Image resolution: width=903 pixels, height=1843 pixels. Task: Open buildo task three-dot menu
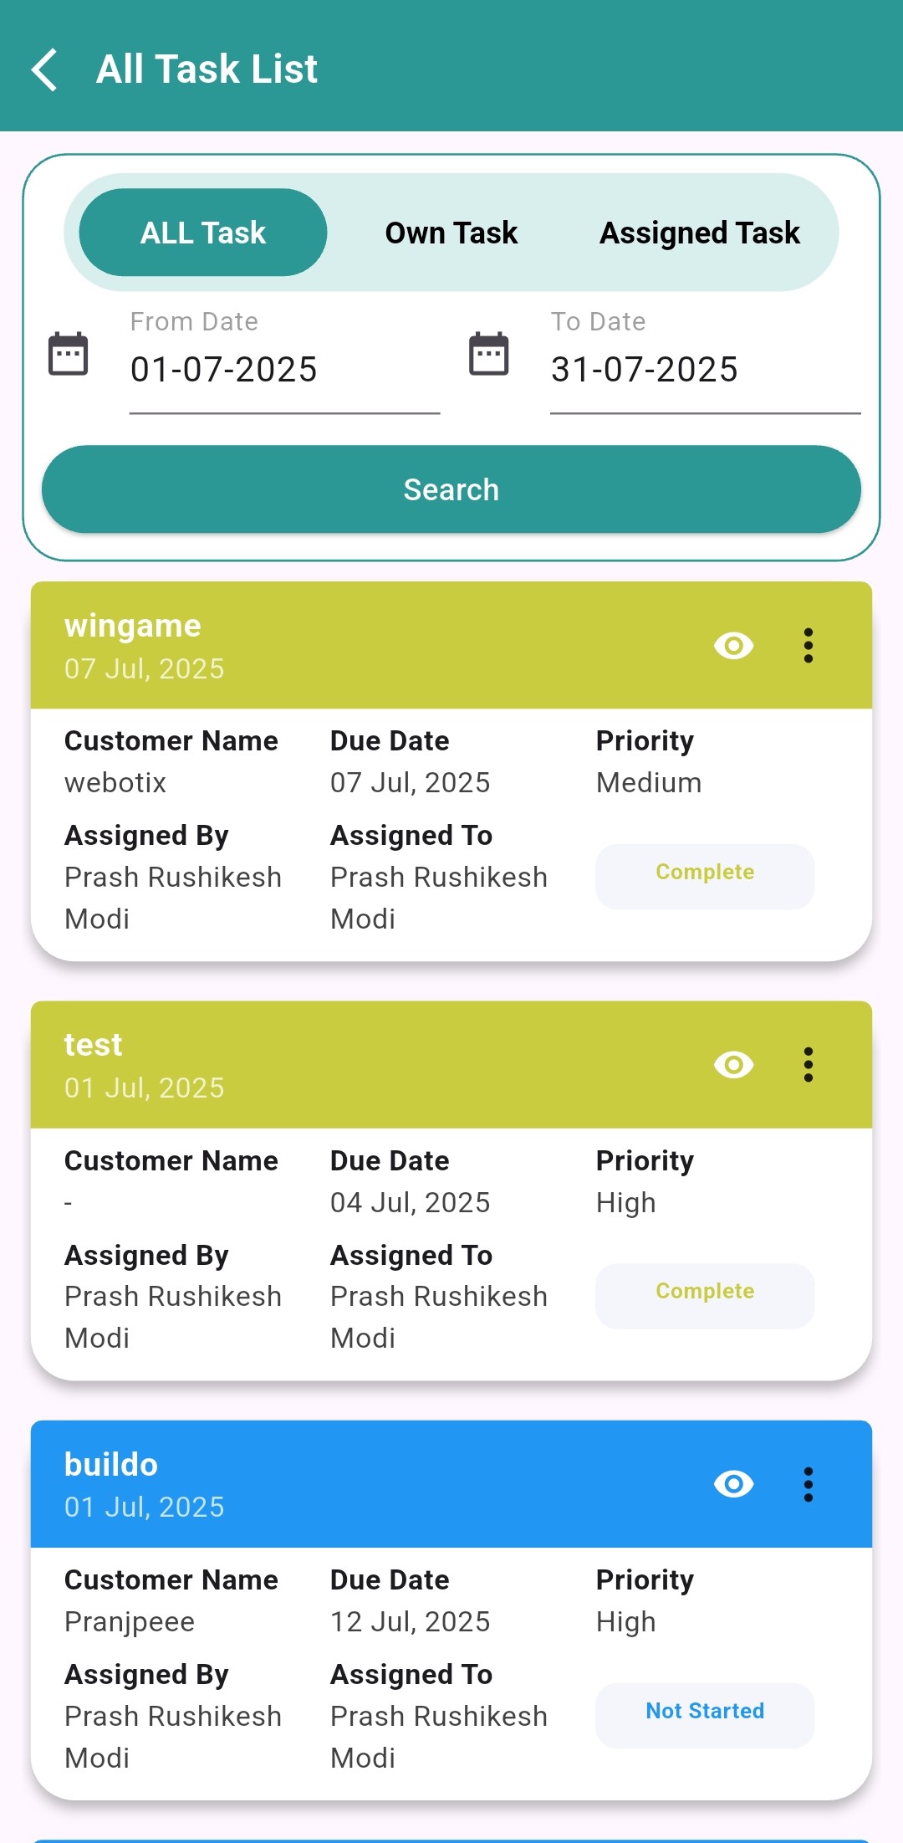(x=808, y=1484)
